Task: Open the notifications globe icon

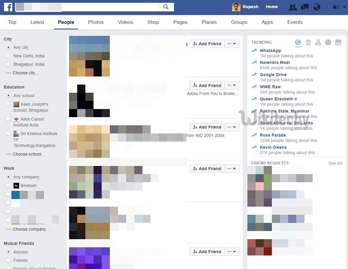Action: coord(317,7)
